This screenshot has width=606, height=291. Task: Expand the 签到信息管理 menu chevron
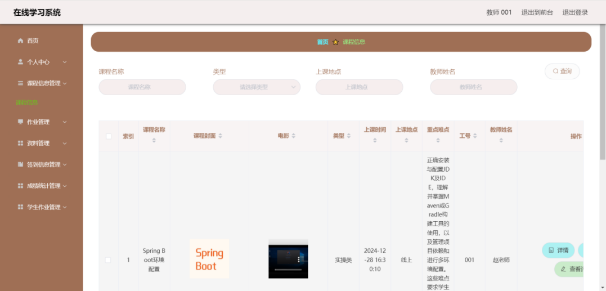[65, 164]
